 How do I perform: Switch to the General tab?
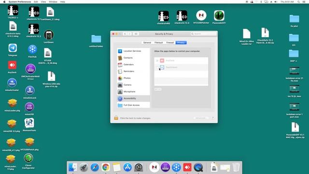click(x=147, y=43)
